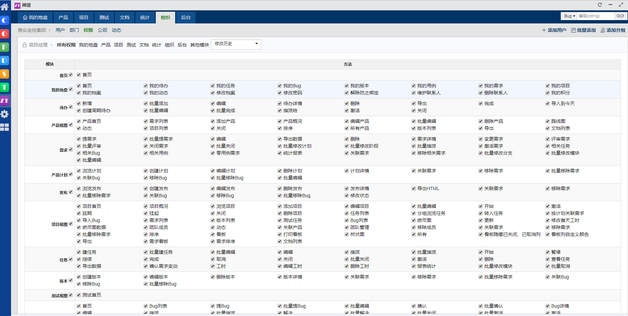
Task: Open the blue C app in sidebar
Action: pos(5,20)
